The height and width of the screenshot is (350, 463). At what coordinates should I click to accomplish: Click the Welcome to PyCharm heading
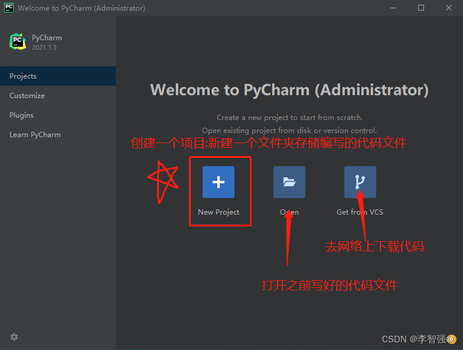tap(289, 90)
